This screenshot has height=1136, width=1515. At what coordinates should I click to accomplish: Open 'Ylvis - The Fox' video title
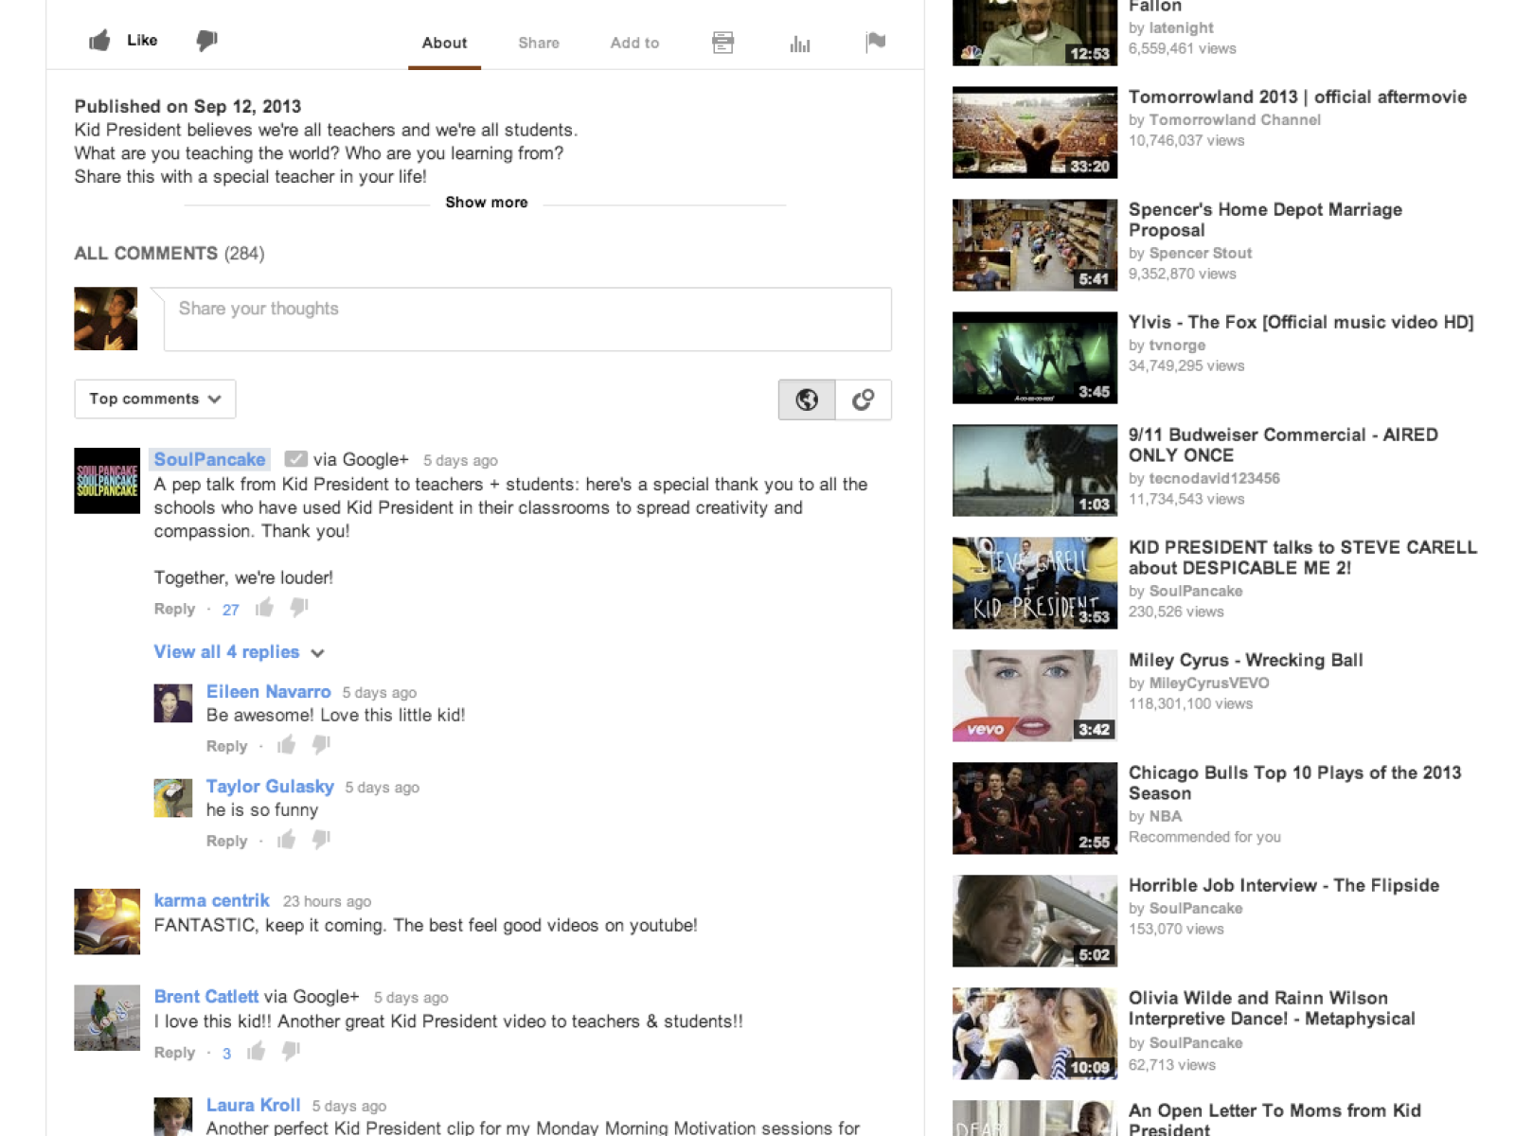(1301, 322)
